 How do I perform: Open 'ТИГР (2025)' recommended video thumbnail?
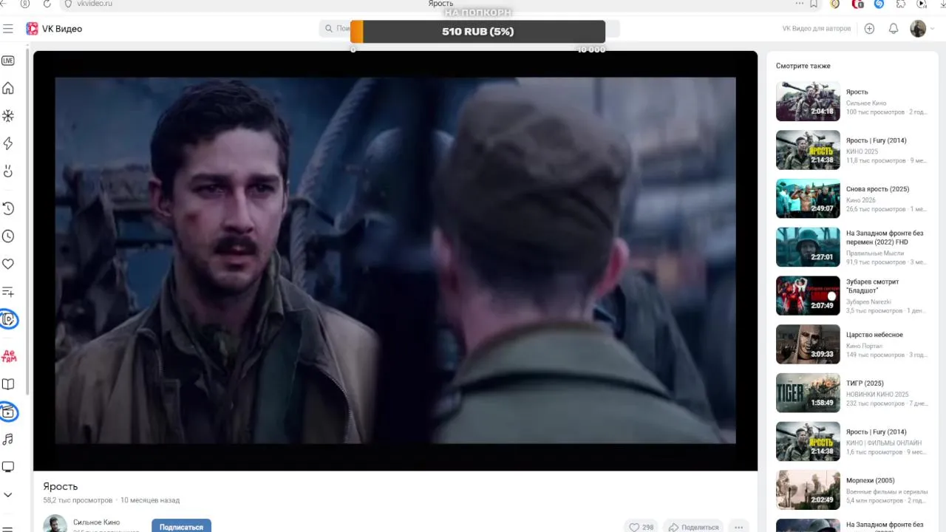click(x=808, y=393)
